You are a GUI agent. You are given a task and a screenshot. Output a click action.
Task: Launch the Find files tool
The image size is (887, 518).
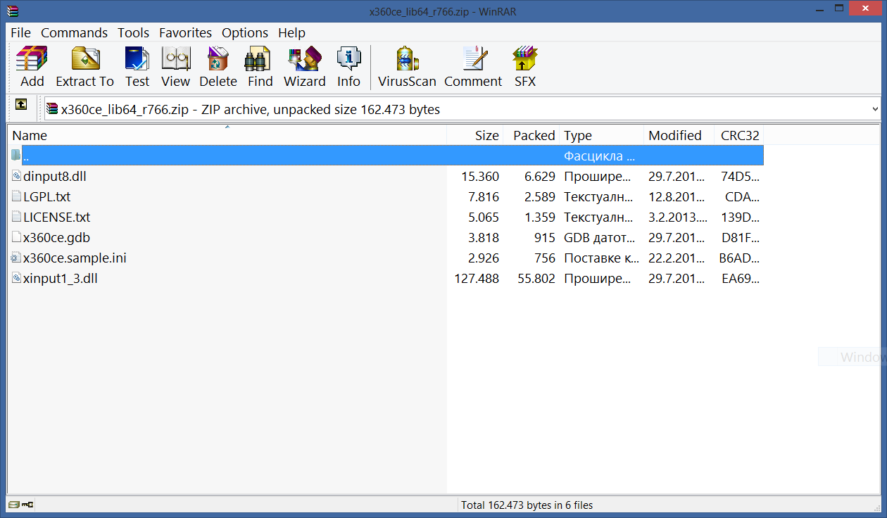[260, 68]
